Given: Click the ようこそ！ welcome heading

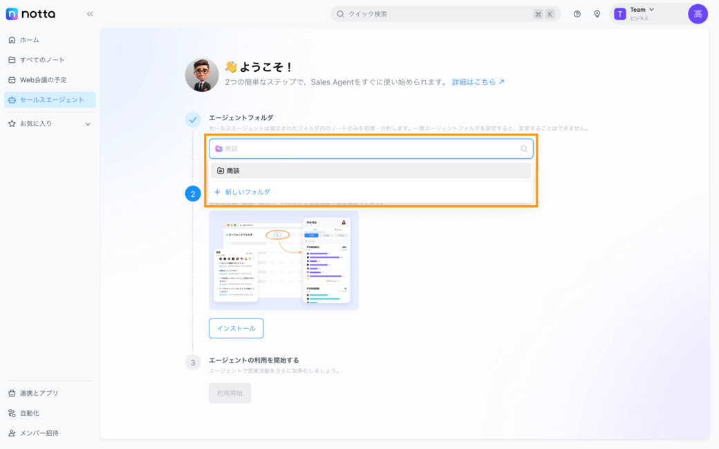Looking at the screenshot, I should click(259, 67).
